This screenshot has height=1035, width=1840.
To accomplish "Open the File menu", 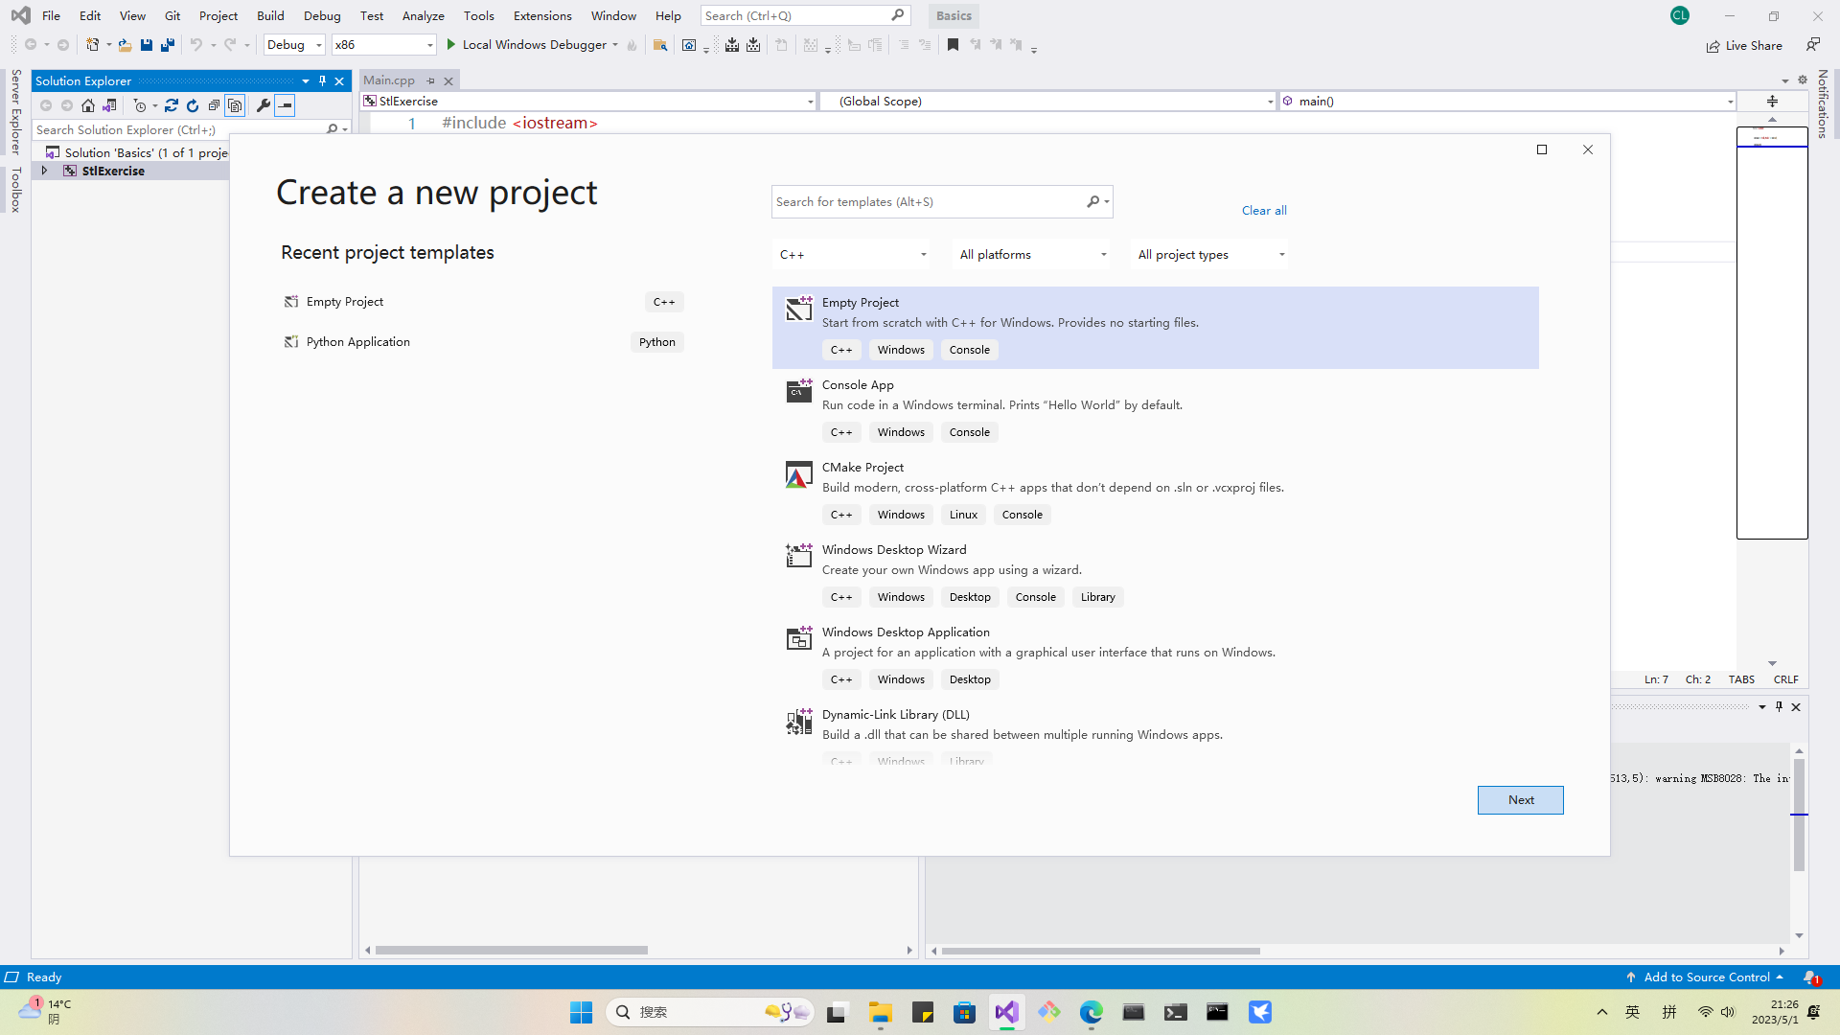I will [x=52, y=16].
